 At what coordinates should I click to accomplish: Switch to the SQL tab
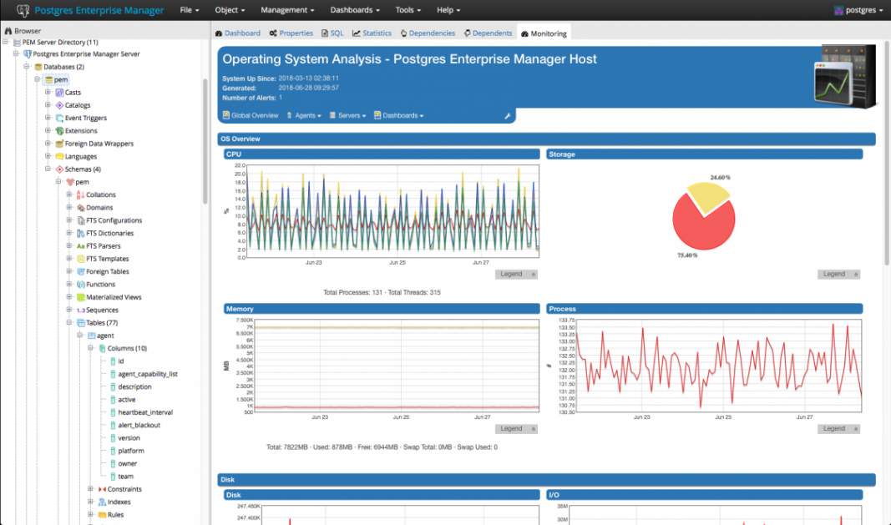pos(332,33)
